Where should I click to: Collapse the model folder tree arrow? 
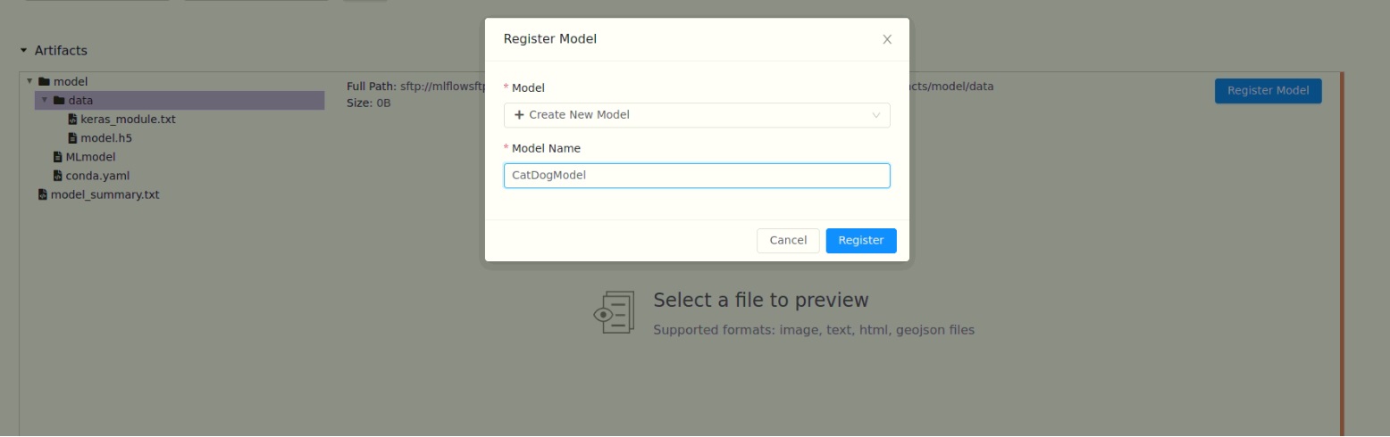click(29, 81)
